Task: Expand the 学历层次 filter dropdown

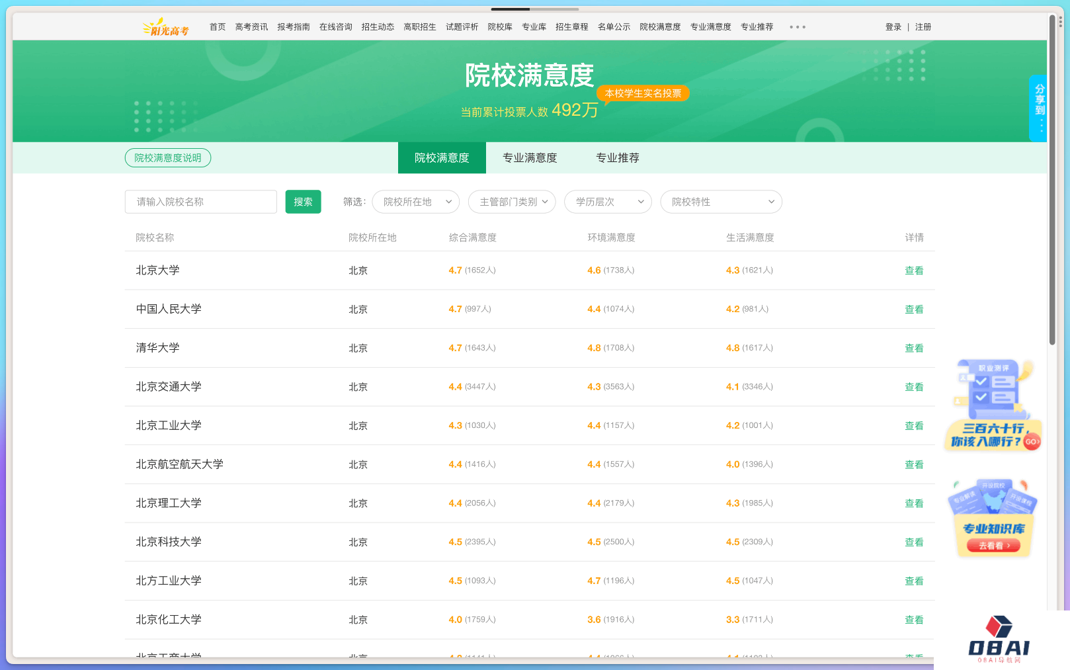Action: click(x=608, y=202)
